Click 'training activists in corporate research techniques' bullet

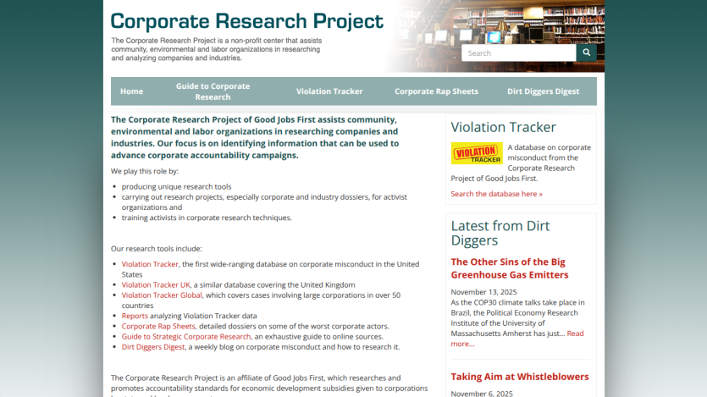[x=207, y=218]
